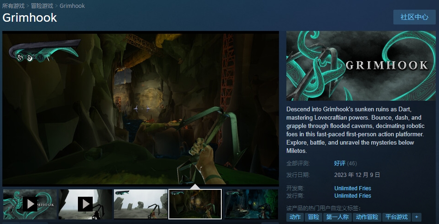The height and width of the screenshot is (224, 439).
Task: Click the 开发商 label
Action: (x=296, y=188)
